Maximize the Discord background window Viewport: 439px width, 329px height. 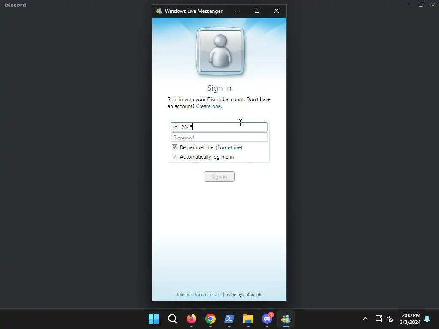pos(421,5)
